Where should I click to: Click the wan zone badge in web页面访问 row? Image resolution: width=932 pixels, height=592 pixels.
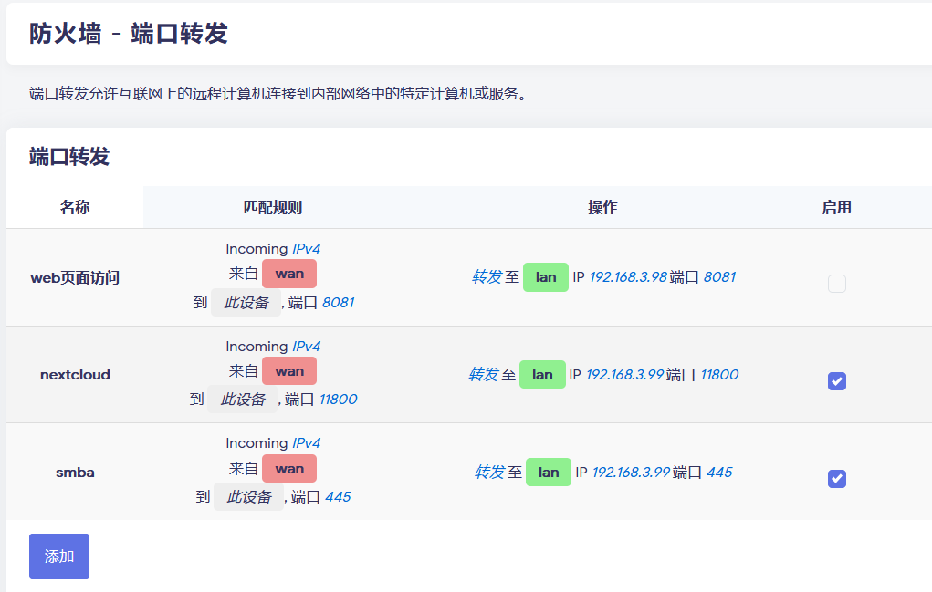pyautogui.click(x=289, y=274)
